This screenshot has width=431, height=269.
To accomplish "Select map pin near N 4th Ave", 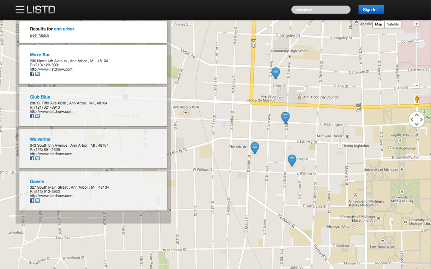I will [275, 73].
